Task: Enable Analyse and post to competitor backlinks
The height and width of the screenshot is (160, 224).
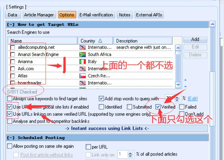Action: 10,121
